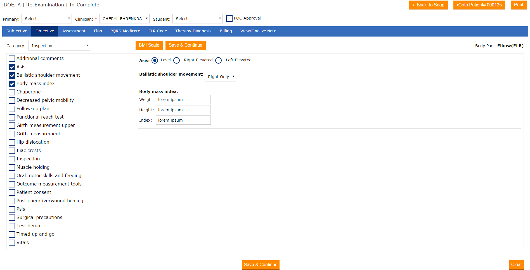Image resolution: width=530 pixels, height=270 pixels.
Task: Click the Back To Soap button
Action: 428,5
